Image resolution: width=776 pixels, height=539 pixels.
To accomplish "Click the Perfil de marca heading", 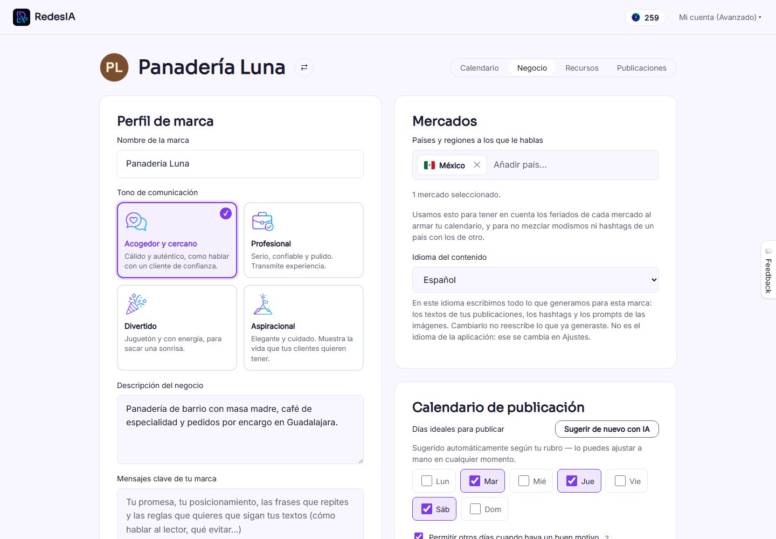I will tap(165, 121).
